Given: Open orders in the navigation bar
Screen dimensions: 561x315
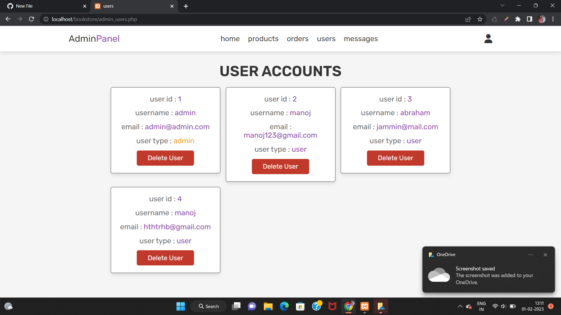Looking at the screenshot, I should [x=297, y=38].
